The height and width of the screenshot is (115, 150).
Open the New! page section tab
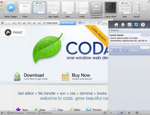(22, 109)
